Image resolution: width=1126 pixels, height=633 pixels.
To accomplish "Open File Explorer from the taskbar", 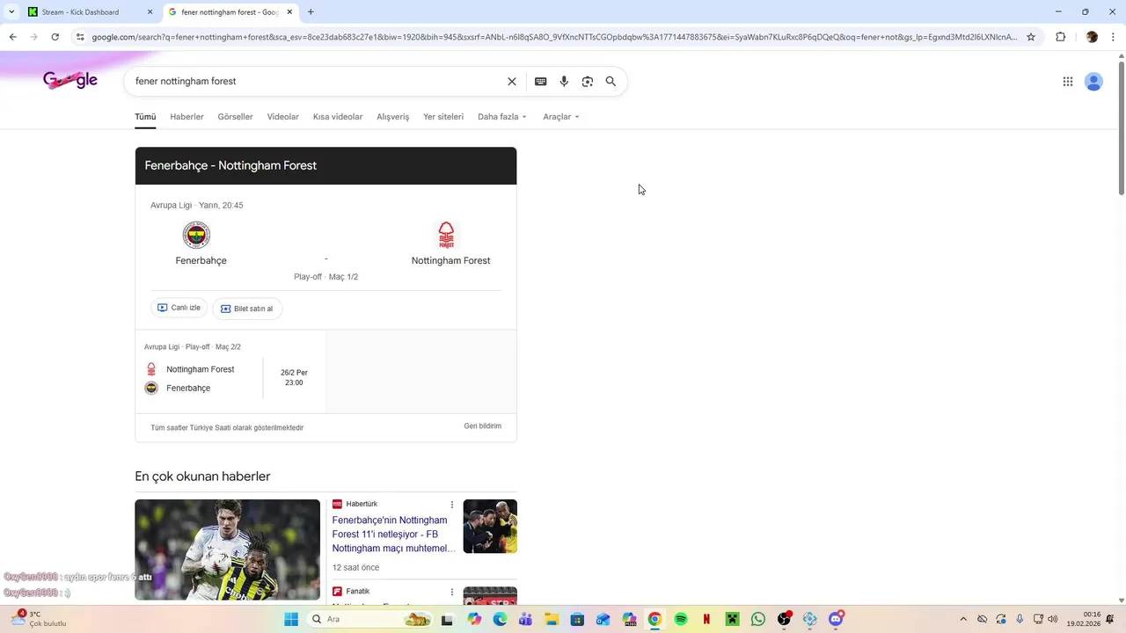I will [552, 619].
